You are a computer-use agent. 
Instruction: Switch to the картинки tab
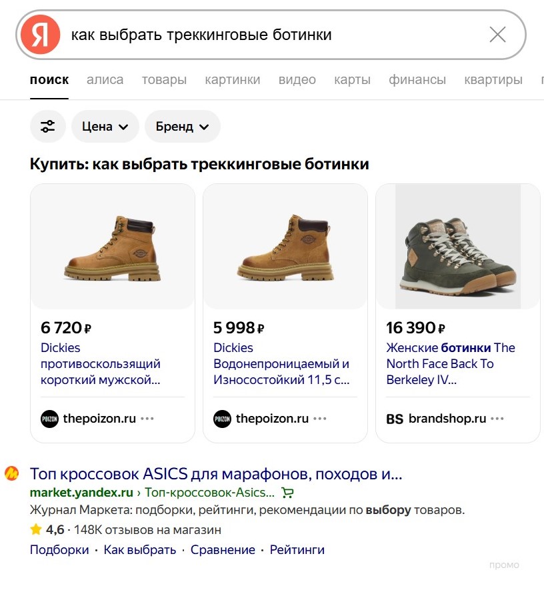coord(233,79)
